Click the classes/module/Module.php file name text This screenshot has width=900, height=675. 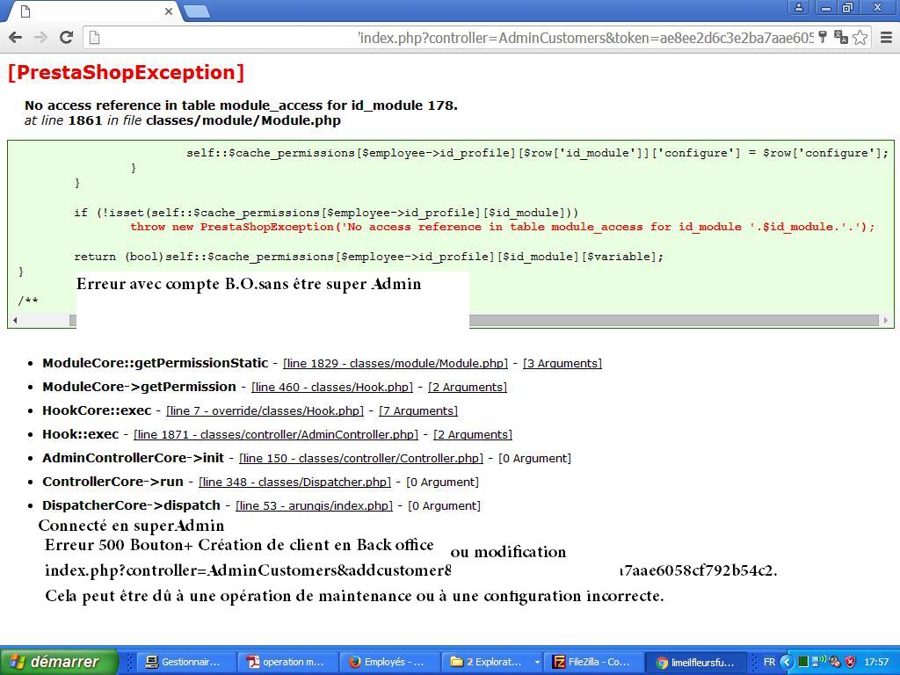point(243,120)
